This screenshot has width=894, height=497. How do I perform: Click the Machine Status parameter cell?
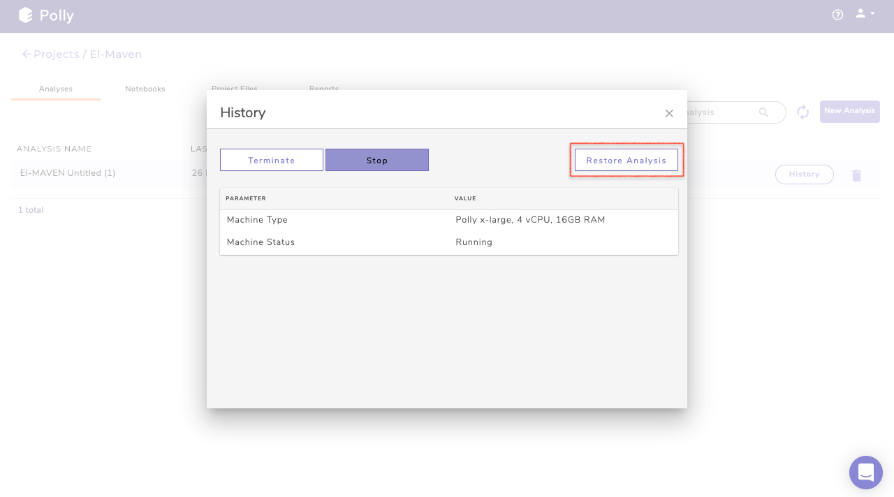coord(261,242)
